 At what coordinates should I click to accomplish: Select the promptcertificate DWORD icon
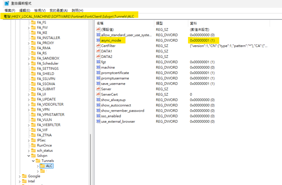click(98, 73)
